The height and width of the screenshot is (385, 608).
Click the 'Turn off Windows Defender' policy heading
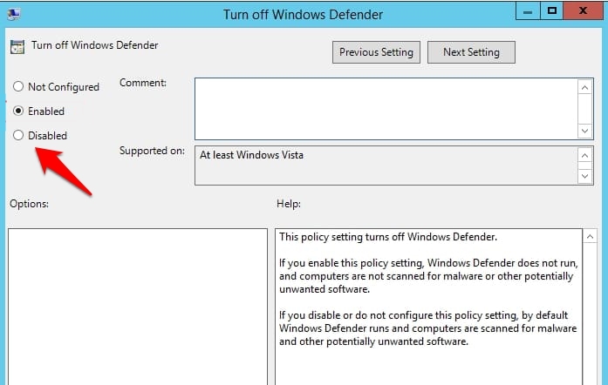[94, 45]
